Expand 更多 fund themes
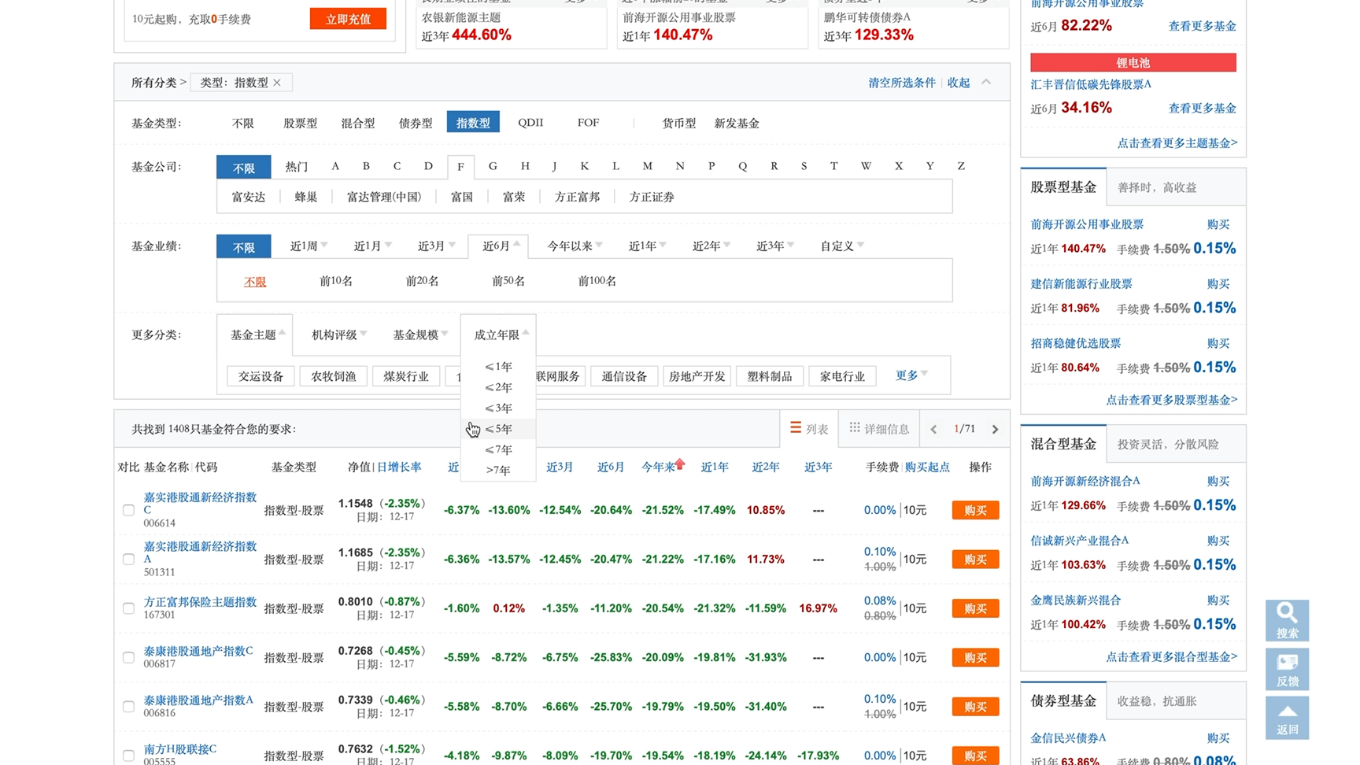 [911, 375]
